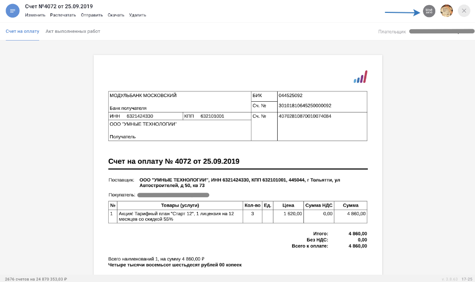Click the "Всего к оплате" amount 4 860,00

pyautogui.click(x=357, y=246)
